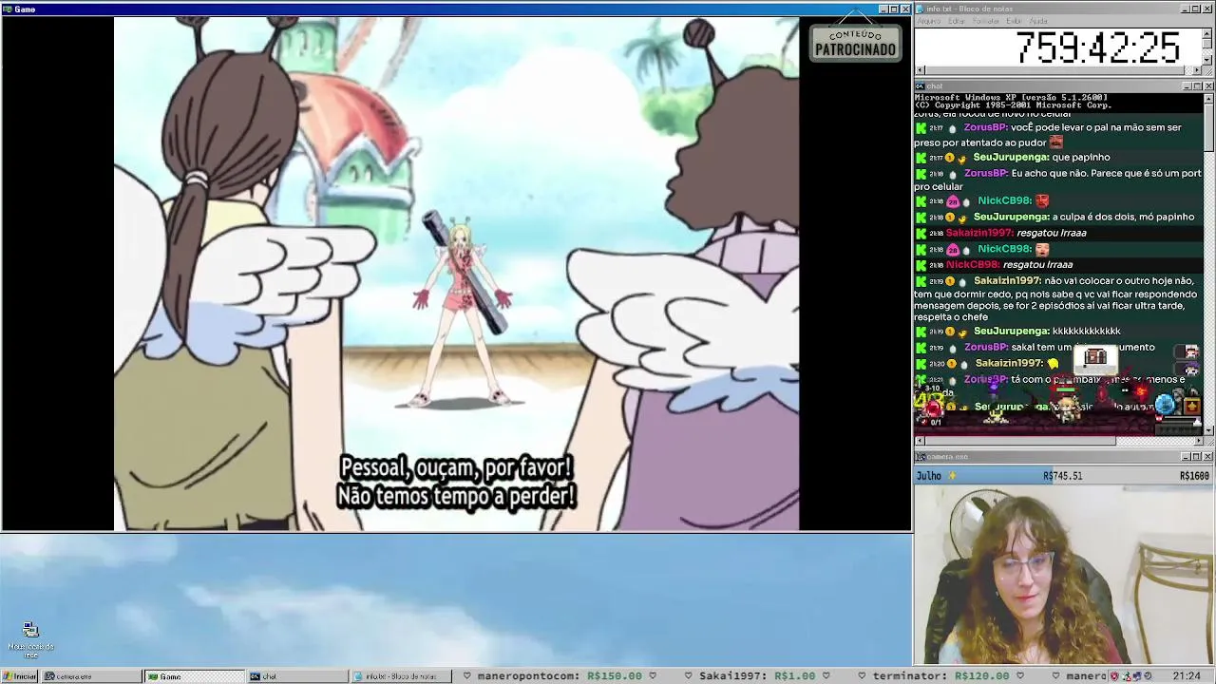
Task: Click the R$745.51 donation amount
Action: 1062,475
